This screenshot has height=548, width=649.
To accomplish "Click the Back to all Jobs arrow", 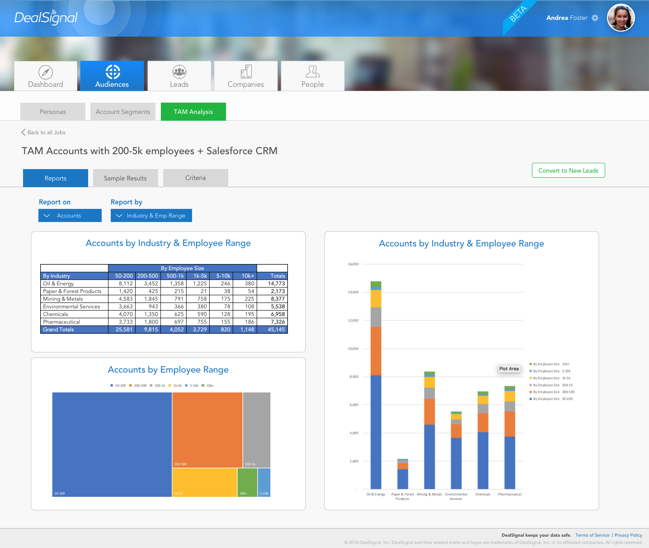I will click(x=23, y=132).
